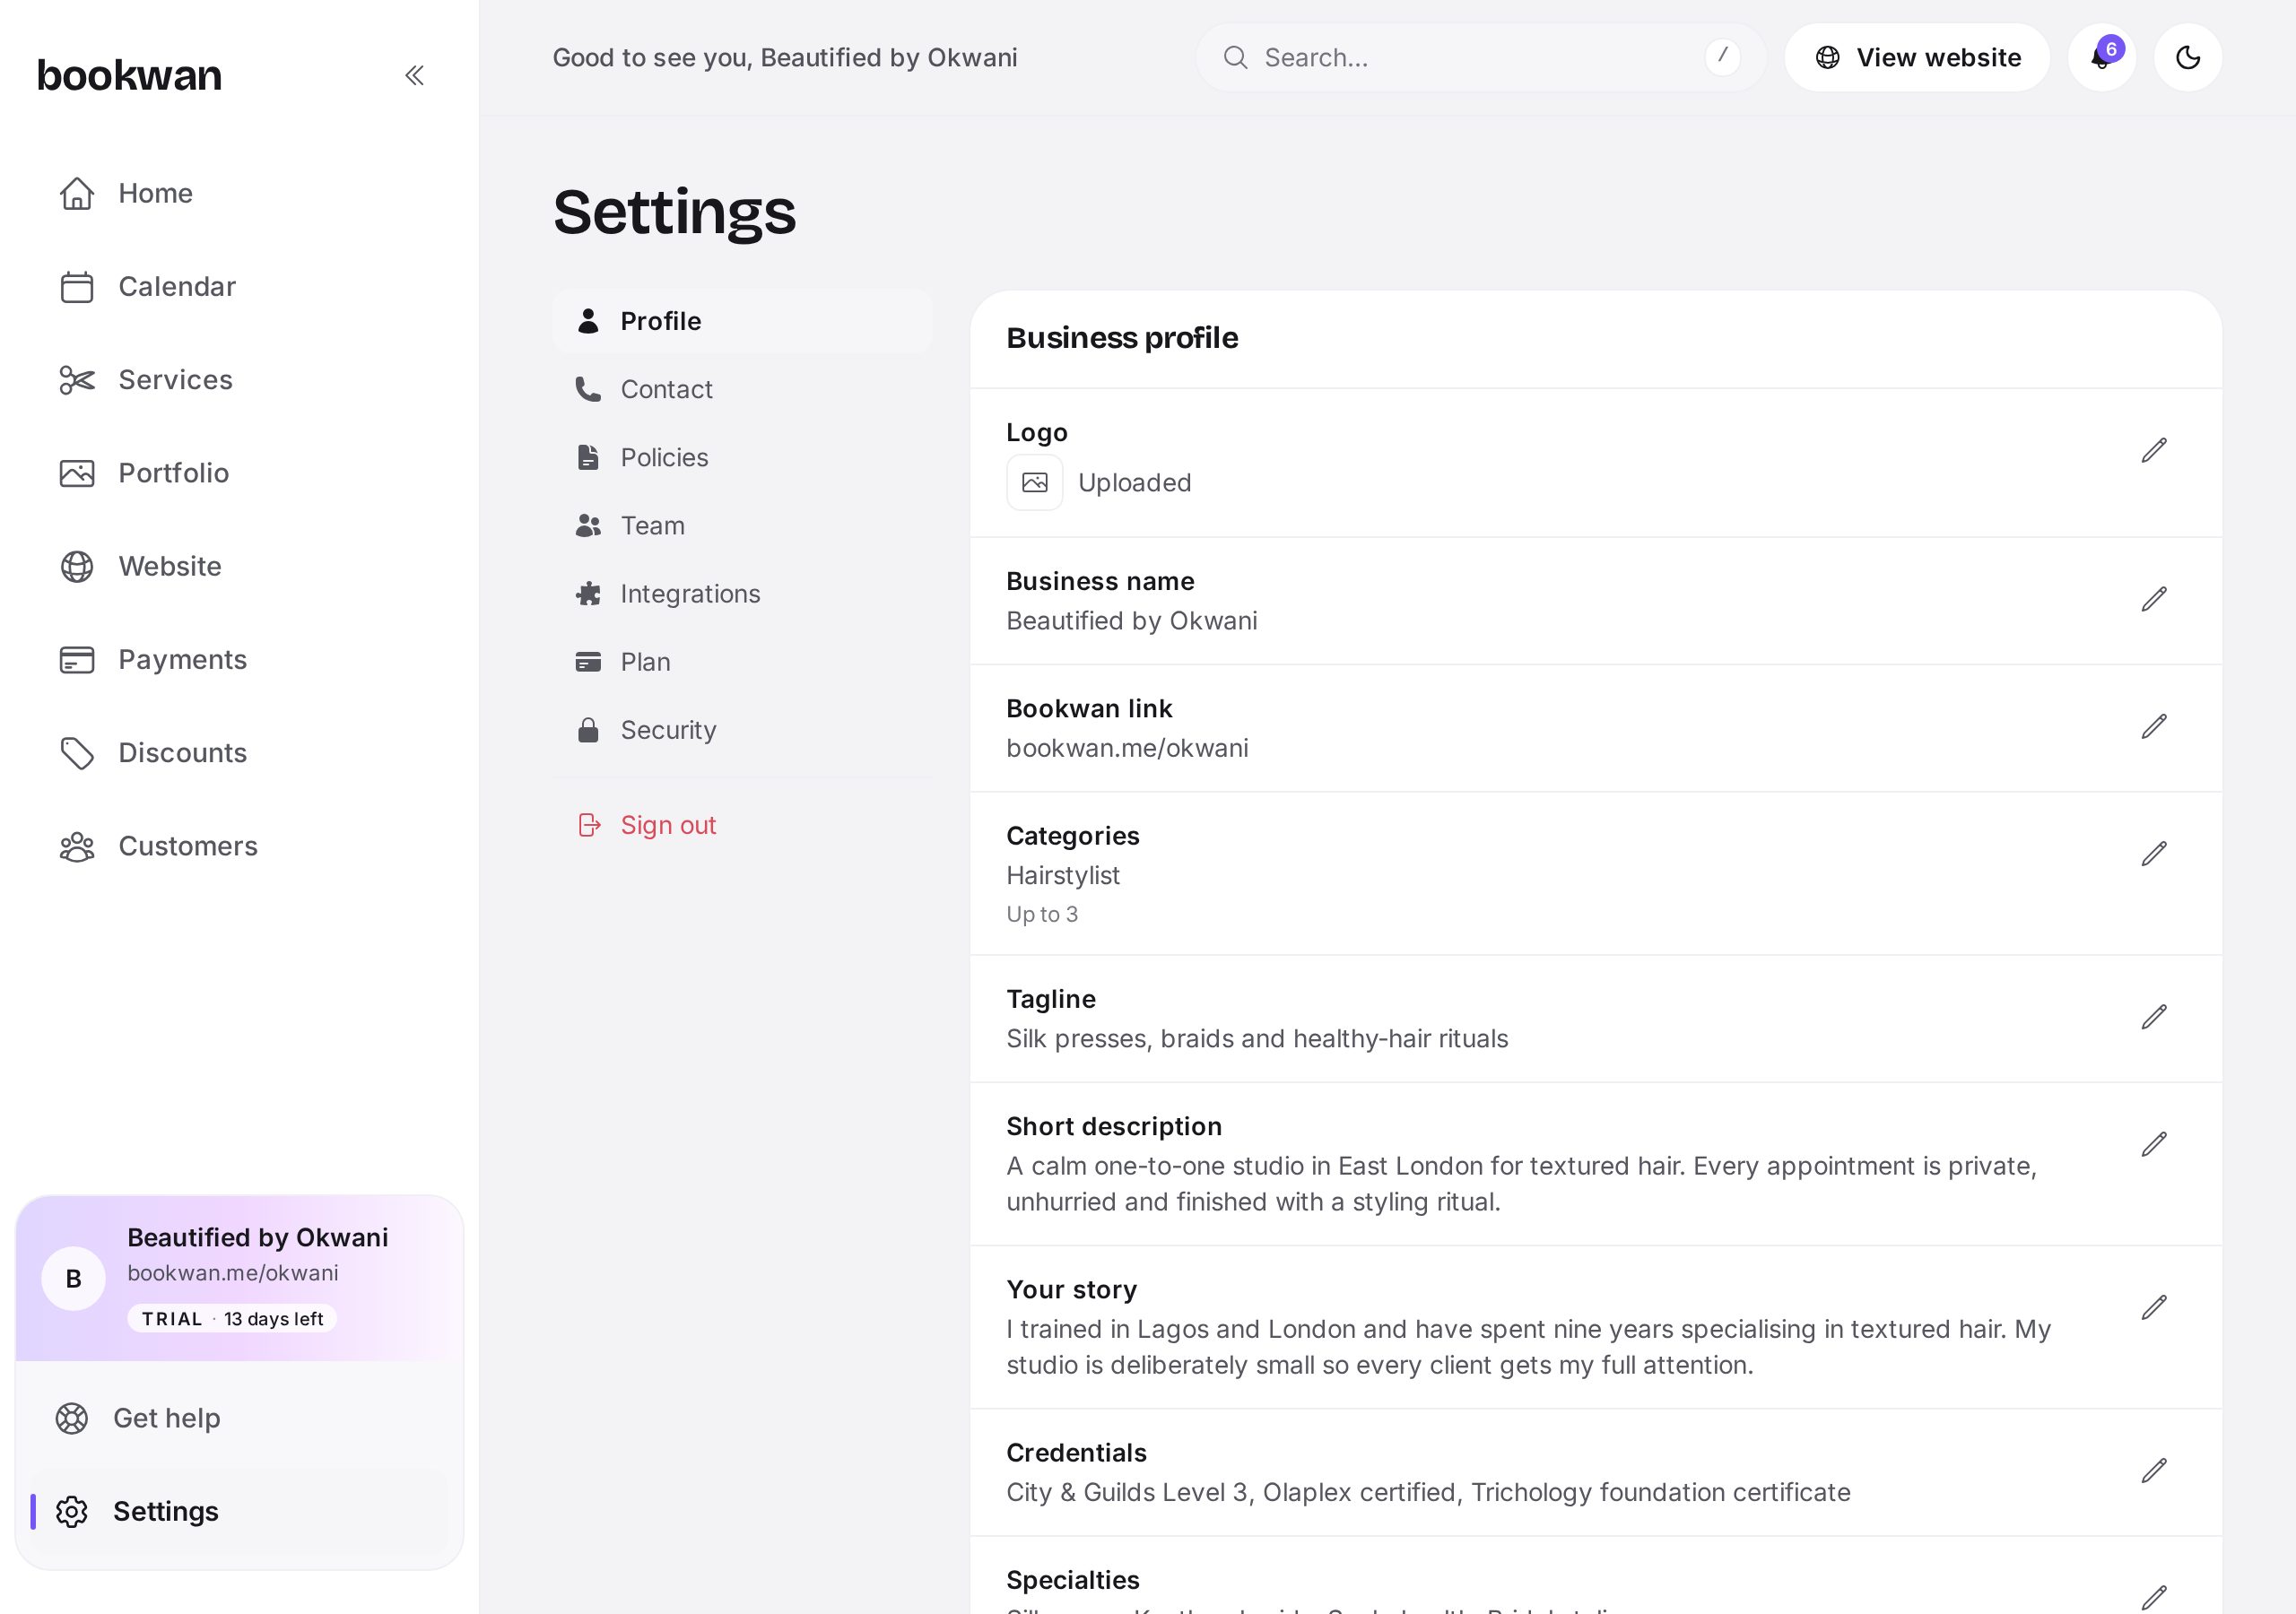Toggle dark mode moon icon

coord(2188,58)
